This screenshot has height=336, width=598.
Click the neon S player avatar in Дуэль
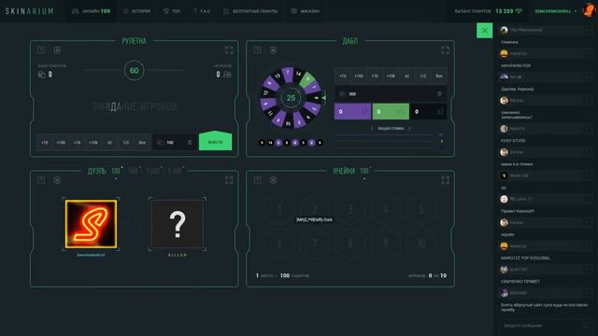click(x=91, y=224)
